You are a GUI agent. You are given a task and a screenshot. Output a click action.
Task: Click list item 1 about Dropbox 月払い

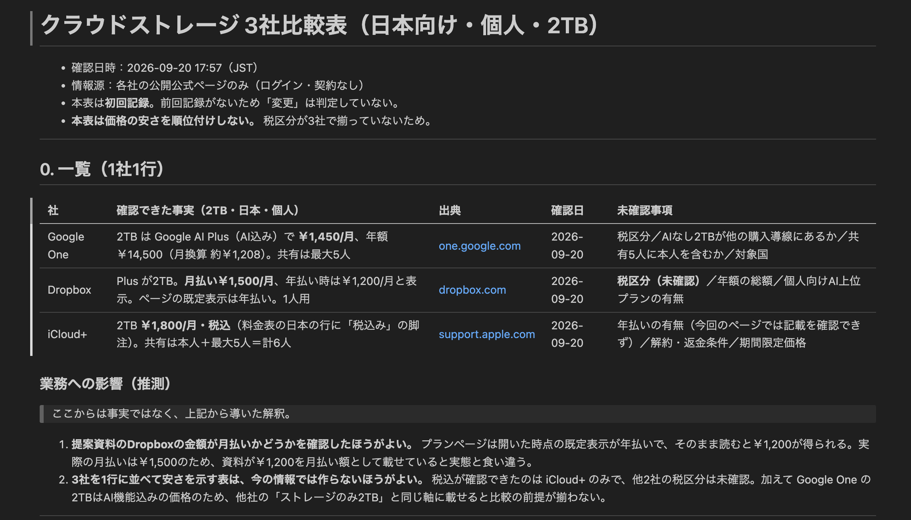coord(470,453)
